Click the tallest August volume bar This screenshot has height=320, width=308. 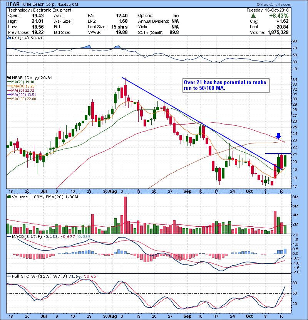tap(125, 215)
